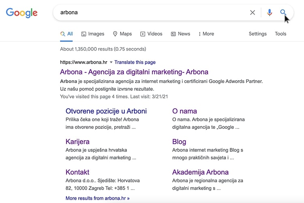This screenshot has height=203, width=304.
Task: Select the All tab
Action: (66, 34)
